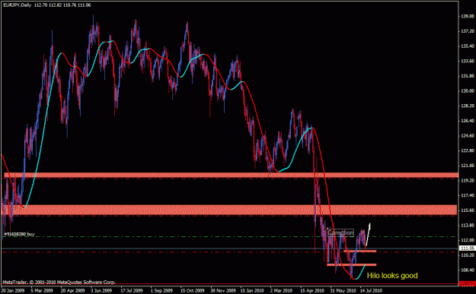Click the 119.20 price axis label
The height and width of the screenshot is (294, 476).
(x=468, y=181)
